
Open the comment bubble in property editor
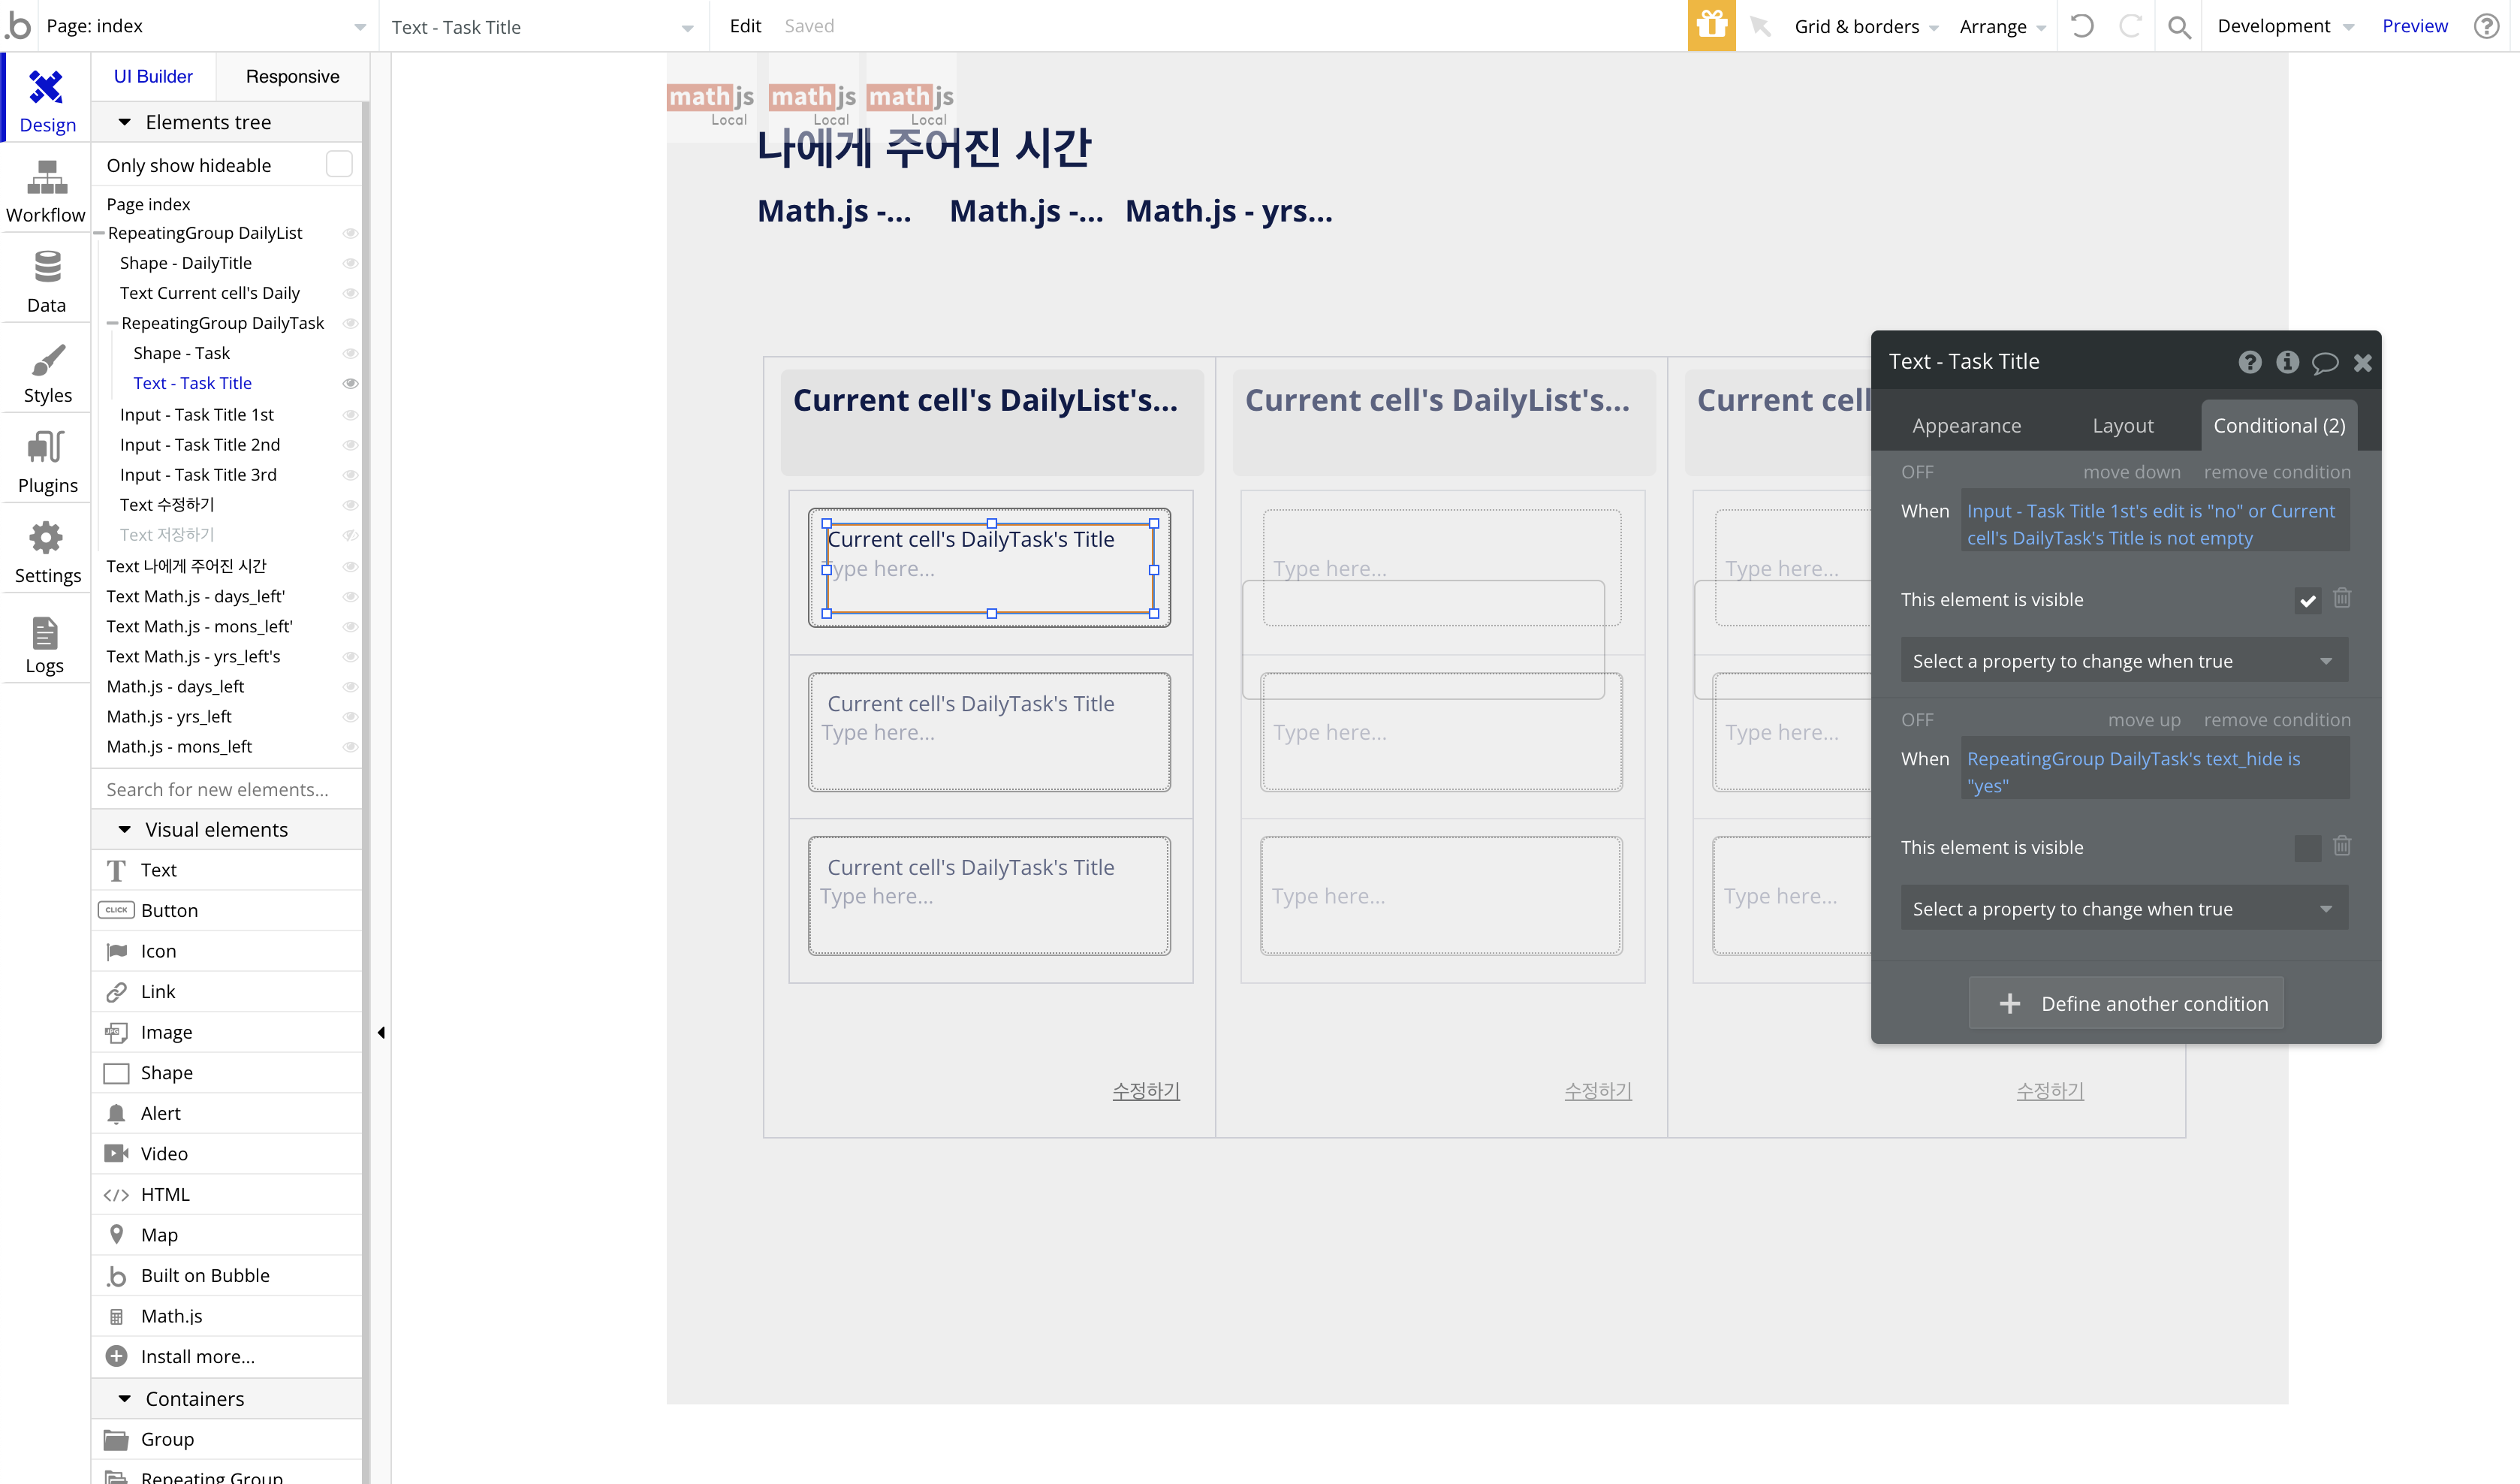(2325, 362)
